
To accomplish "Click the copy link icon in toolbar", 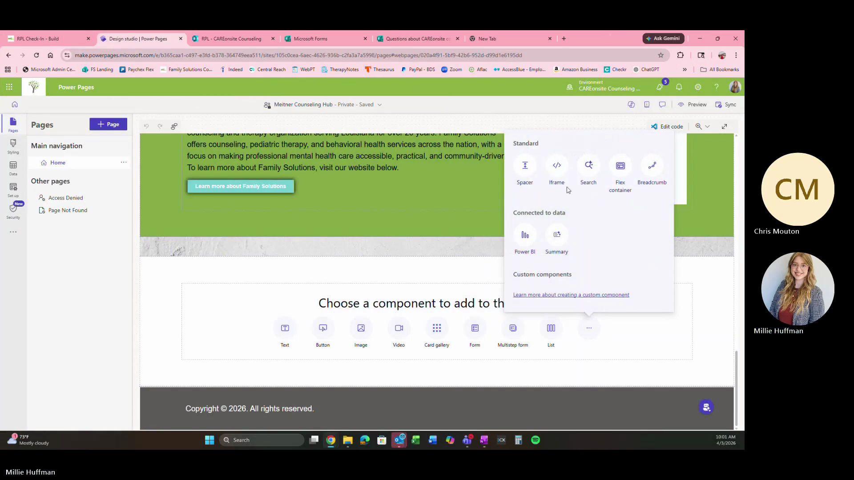I will point(174,126).
